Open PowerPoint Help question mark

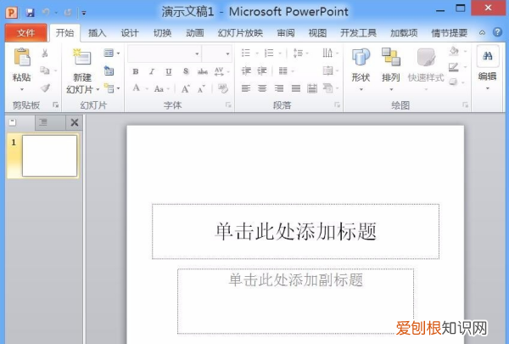pos(497,32)
